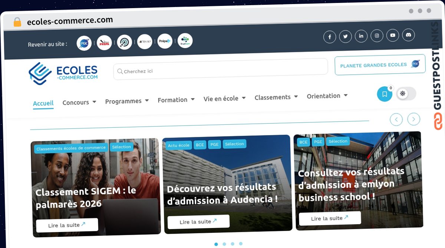
Task: Open the saved bookmarks icon
Action: pos(385,94)
